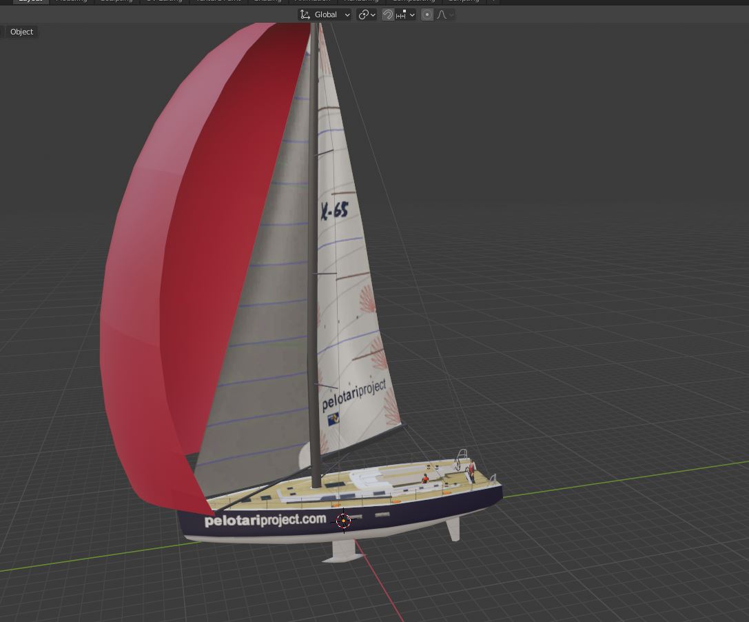The width and height of the screenshot is (749, 622).
Task: Open the Global transform orientation dropdown
Action: [x=325, y=14]
